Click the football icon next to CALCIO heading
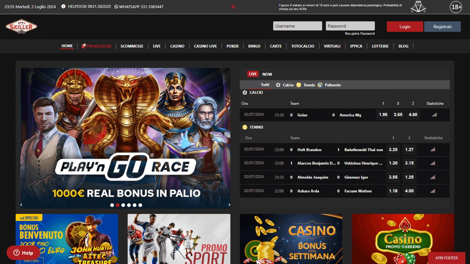This screenshot has width=470, height=264. click(245, 93)
